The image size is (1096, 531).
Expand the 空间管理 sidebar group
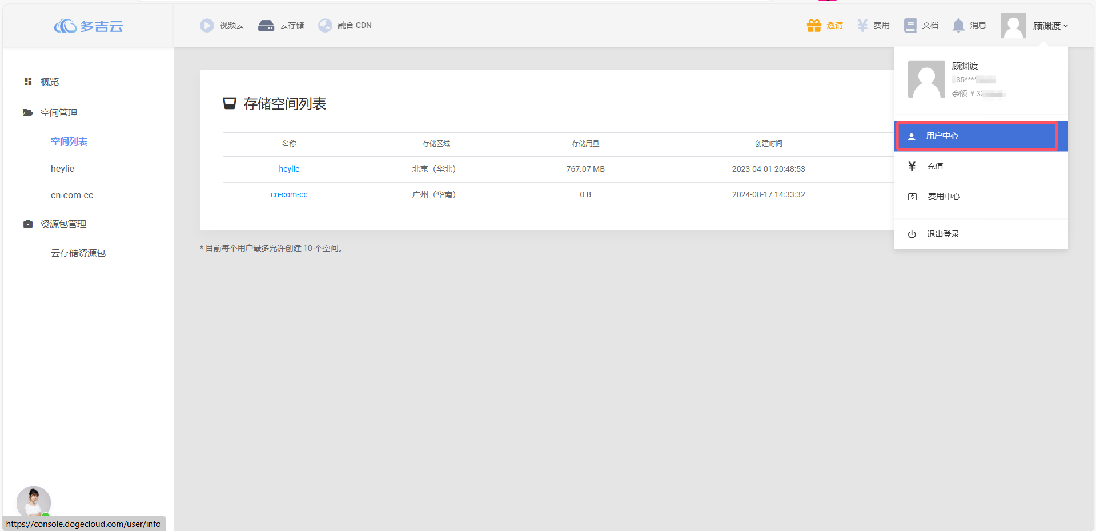pos(58,112)
